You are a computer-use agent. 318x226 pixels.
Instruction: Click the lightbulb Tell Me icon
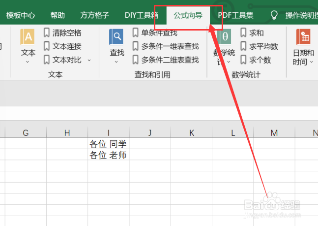274,15
